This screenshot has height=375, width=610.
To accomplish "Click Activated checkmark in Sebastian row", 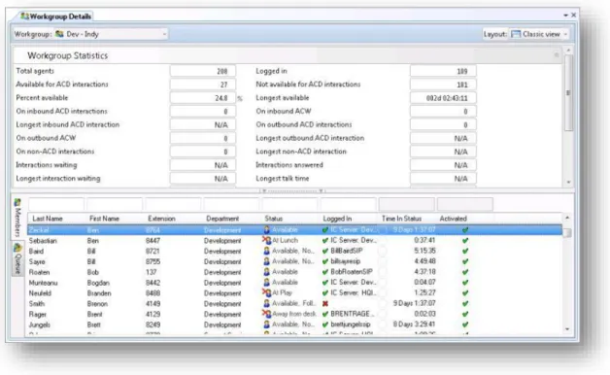I will click(x=465, y=240).
